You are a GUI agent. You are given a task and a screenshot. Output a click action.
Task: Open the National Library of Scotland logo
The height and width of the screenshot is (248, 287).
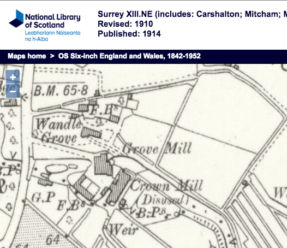coord(45,25)
